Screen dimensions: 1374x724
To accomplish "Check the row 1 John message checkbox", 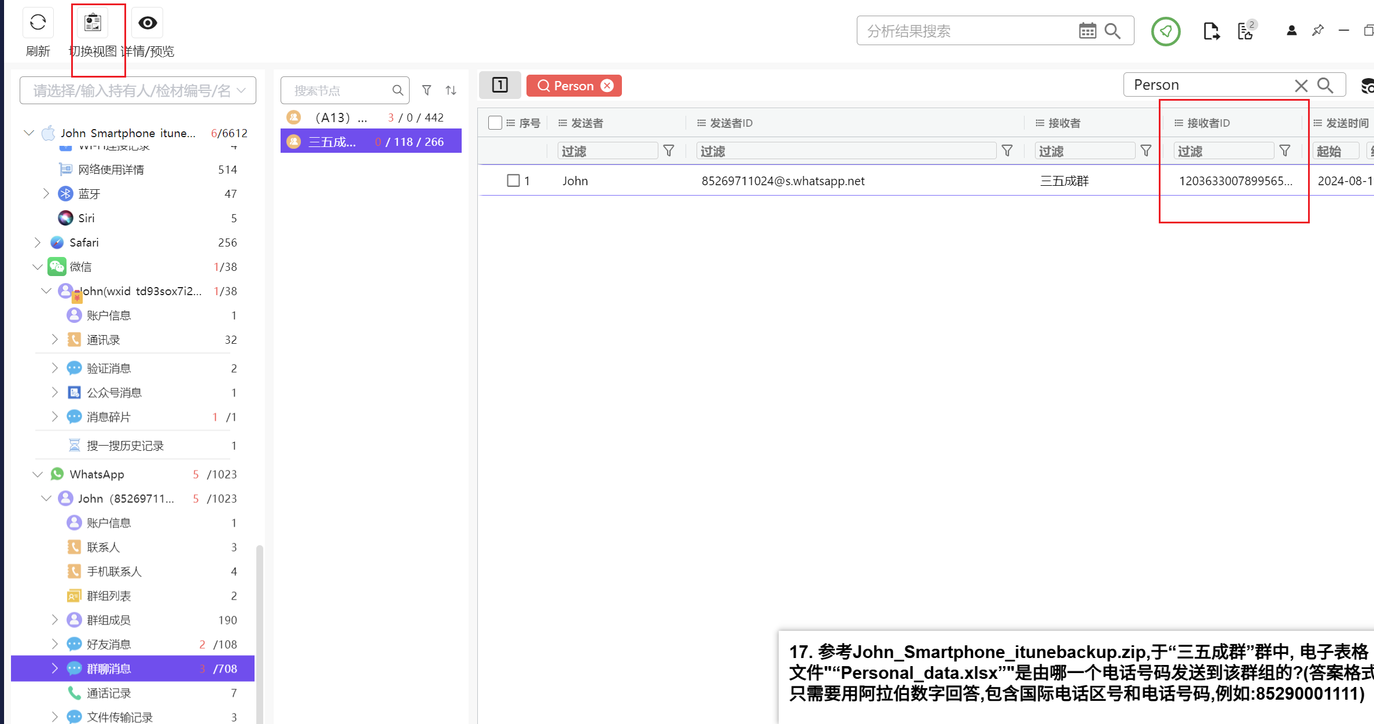I will [513, 181].
